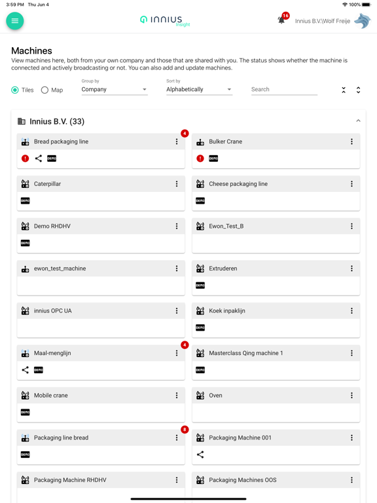The width and height of the screenshot is (377, 503).
Task: Click the Masterclass Qing machine 1 title
Action: coord(246,353)
